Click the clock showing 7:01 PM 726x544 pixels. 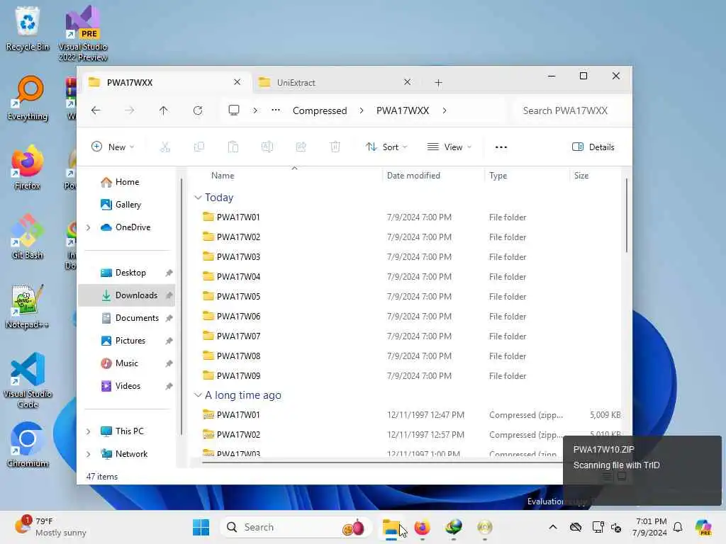click(x=649, y=527)
